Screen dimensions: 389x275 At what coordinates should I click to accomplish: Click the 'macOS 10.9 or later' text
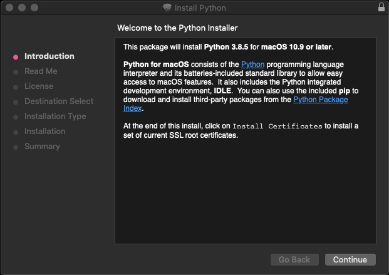(x=296, y=47)
